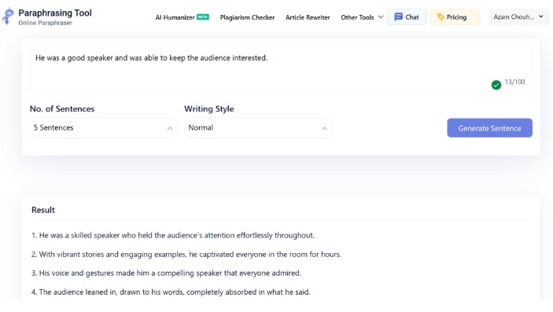Viewport: 553px width, 312px height.
Task: Open the AI Humanizer page
Action: click(x=175, y=17)
